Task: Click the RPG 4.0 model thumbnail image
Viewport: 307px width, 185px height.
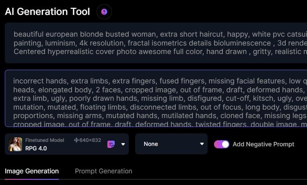Action: [x=15, y=144]
